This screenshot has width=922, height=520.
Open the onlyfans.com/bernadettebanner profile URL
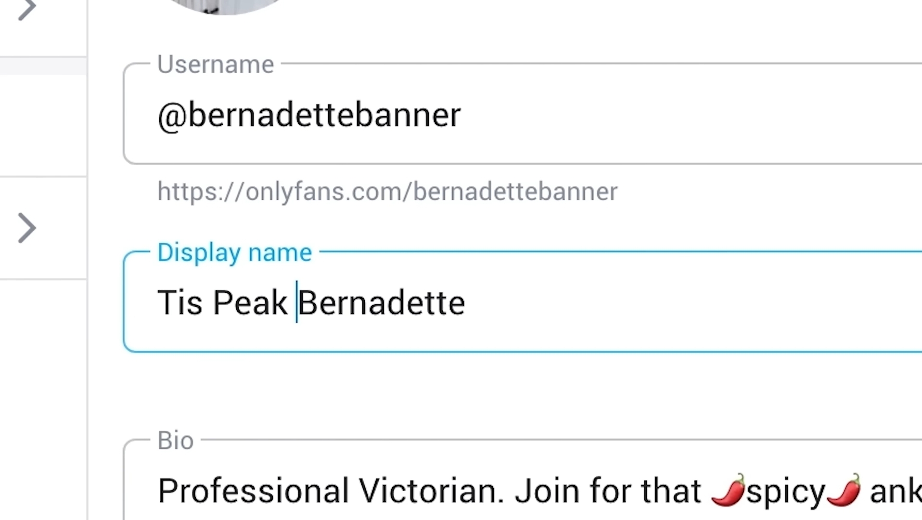pyautogui.click(x=387, y=192)
